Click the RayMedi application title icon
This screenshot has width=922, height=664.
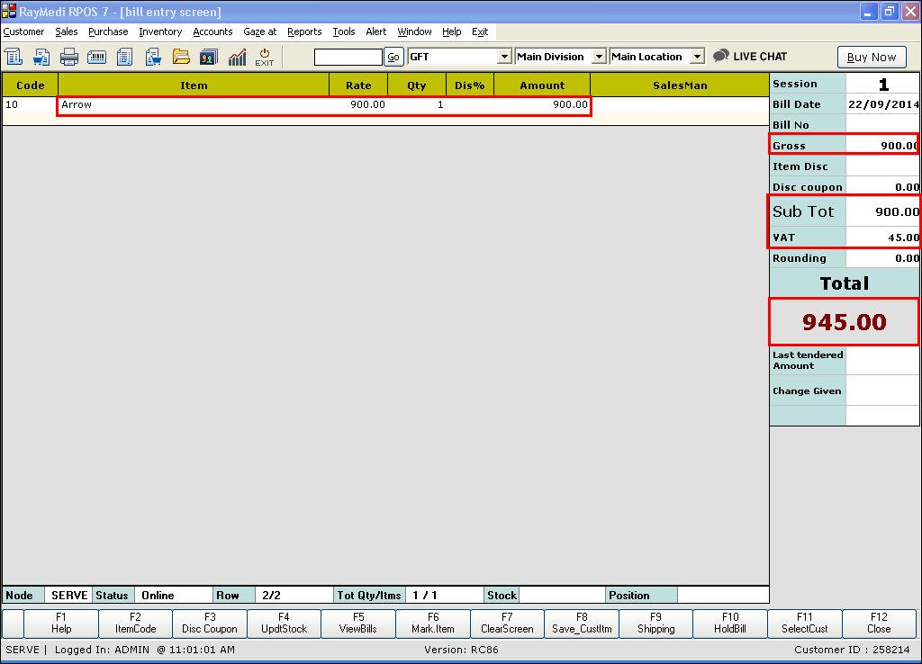pos(9,11)
